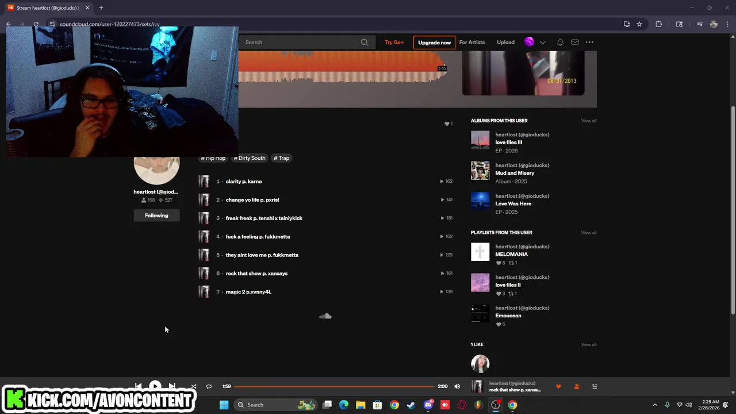Open the Chrome extensions puzzle icon
This screenshot has width=736, height=414.
click(659, 24)
